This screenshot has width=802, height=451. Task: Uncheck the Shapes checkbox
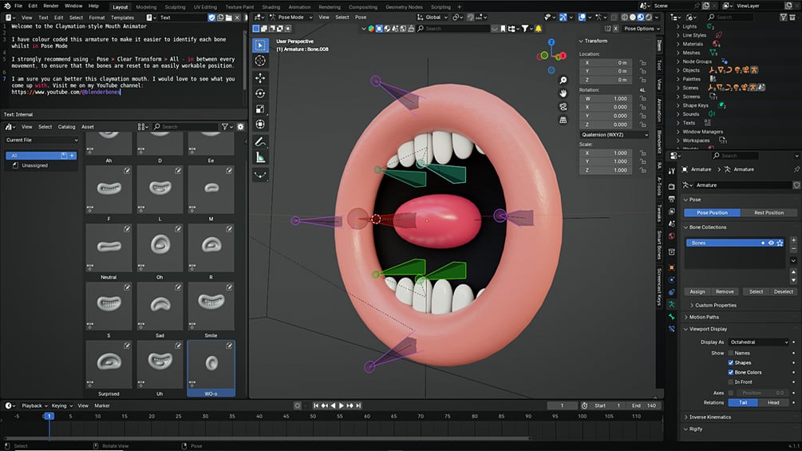coord(731,362)
